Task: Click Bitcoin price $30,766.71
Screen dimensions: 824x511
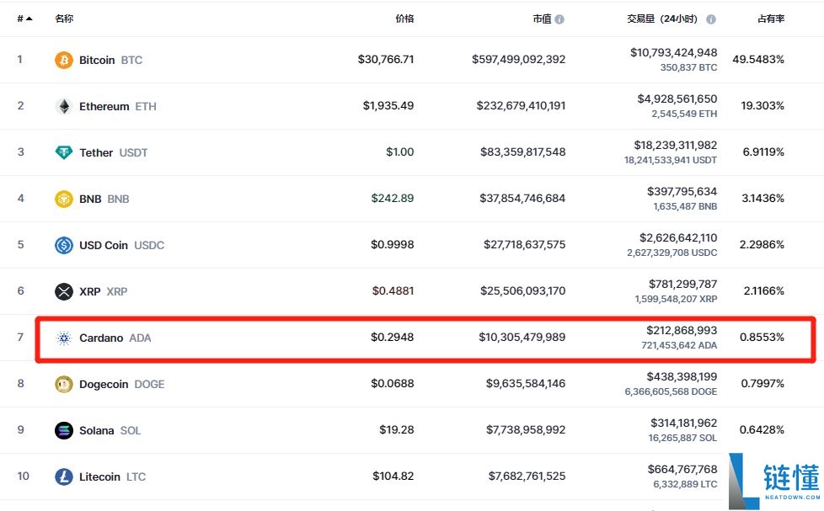Action: click(386, 59)
